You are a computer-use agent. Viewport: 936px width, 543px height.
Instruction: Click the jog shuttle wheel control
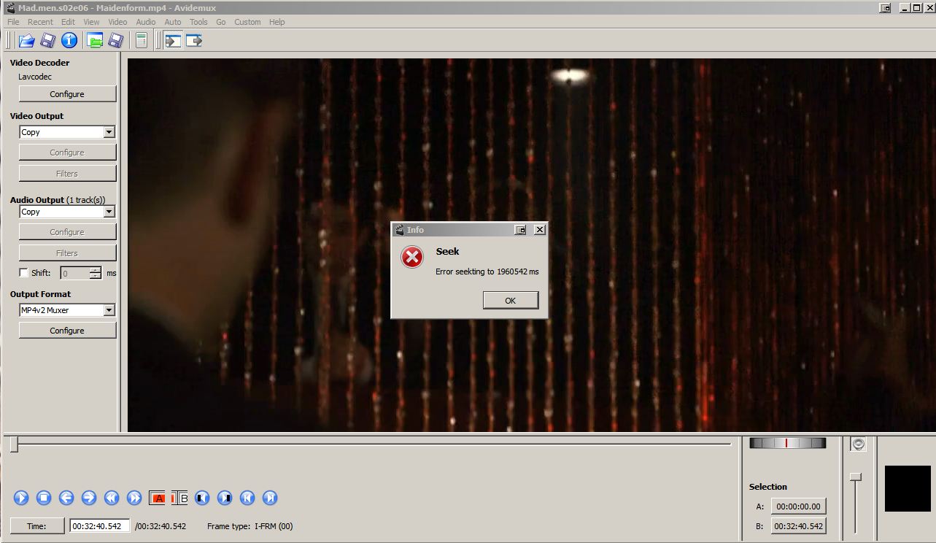tap(787, 443)
